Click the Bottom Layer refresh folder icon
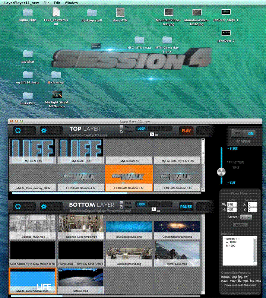 pos(18,207)
